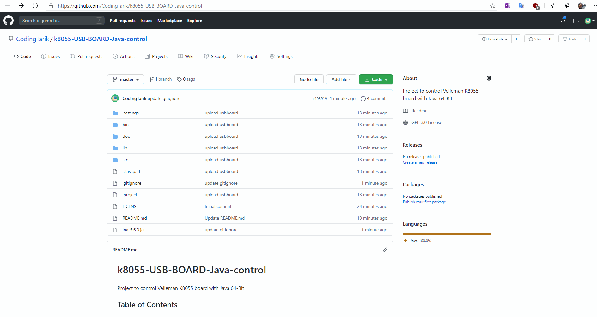Open the .gitignore file name
The height and width of the screenshot is (317, 597).
[x=132, y=183]
